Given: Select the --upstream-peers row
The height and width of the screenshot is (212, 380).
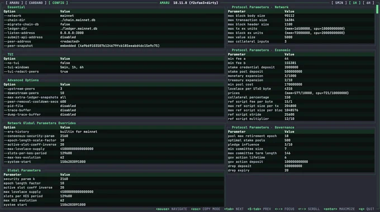Looking at the screenshot, I should [x=114, y=89].
